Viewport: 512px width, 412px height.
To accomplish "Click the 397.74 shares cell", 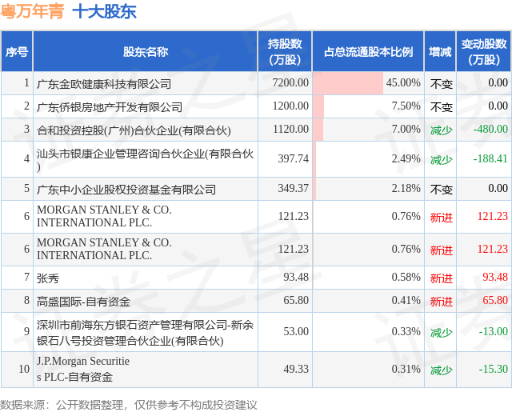I will click(x=293, y=158).
